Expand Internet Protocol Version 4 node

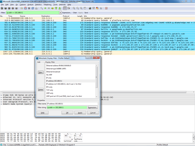coord(1,100)
